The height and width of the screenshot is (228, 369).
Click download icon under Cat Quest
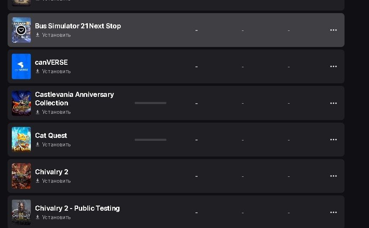pos(38,145)
